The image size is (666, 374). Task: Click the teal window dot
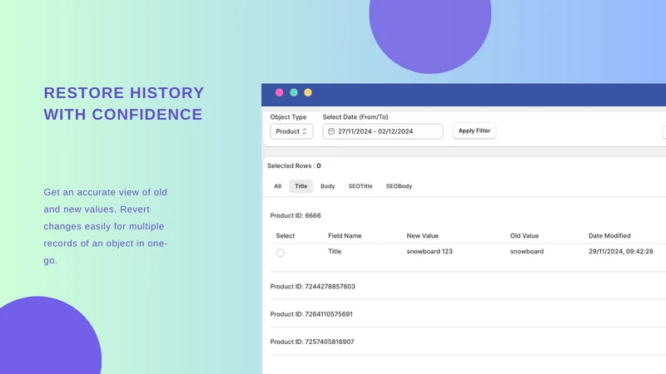pyautogui.click(x=294, y=92)
